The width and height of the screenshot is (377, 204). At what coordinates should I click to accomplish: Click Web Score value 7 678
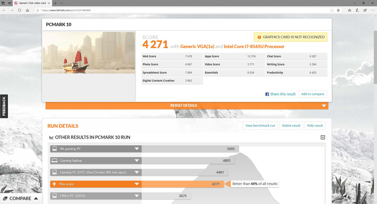coord(188,56)
